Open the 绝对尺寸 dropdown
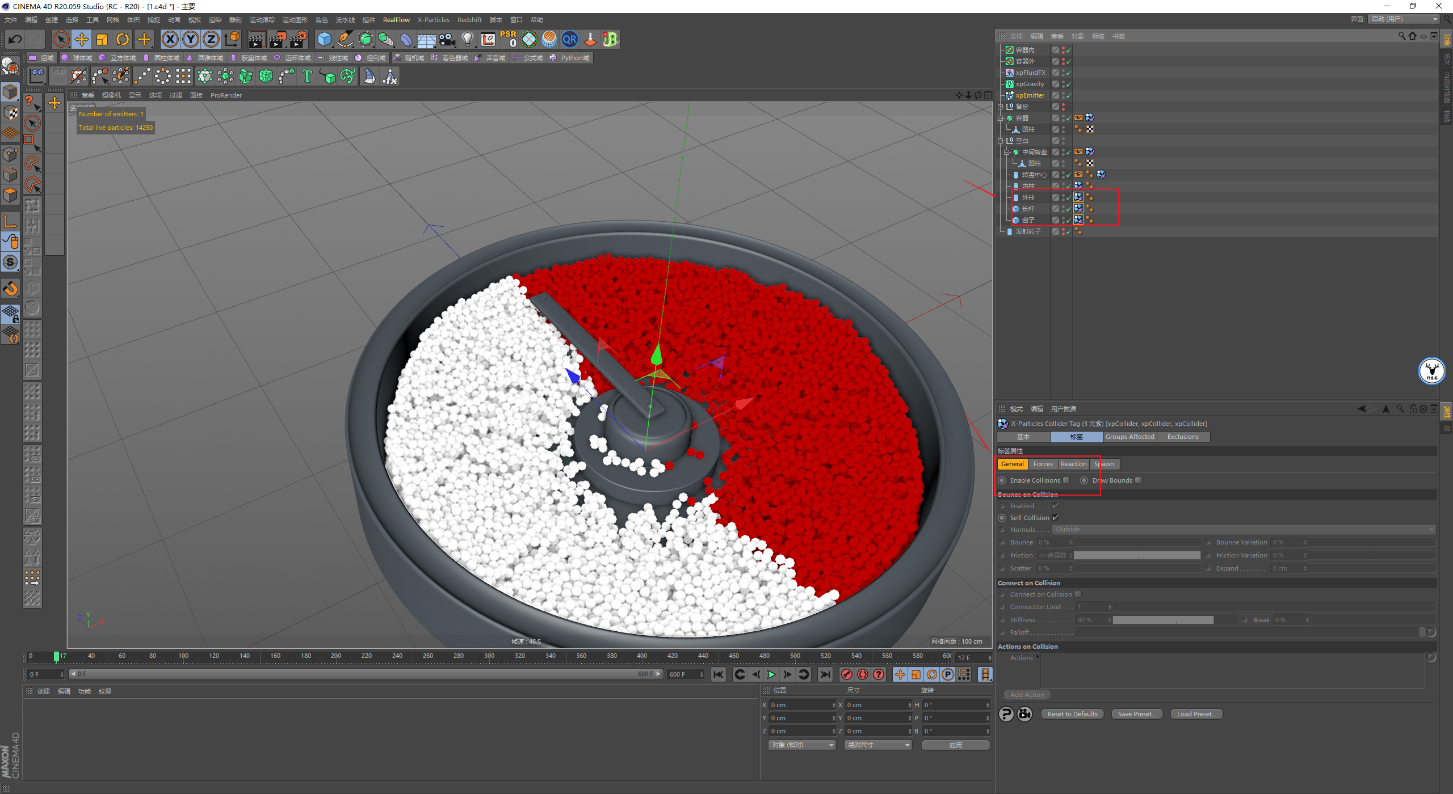Image resolution: width=1453 pixels, height=794 pixels. pyautogui.click(x=877, y=745)
